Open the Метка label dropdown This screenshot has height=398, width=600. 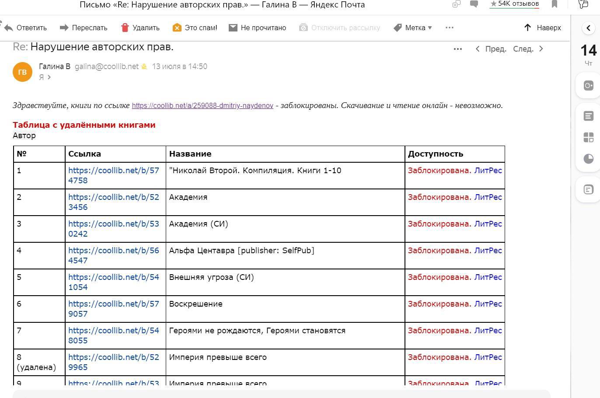(413, 28)
